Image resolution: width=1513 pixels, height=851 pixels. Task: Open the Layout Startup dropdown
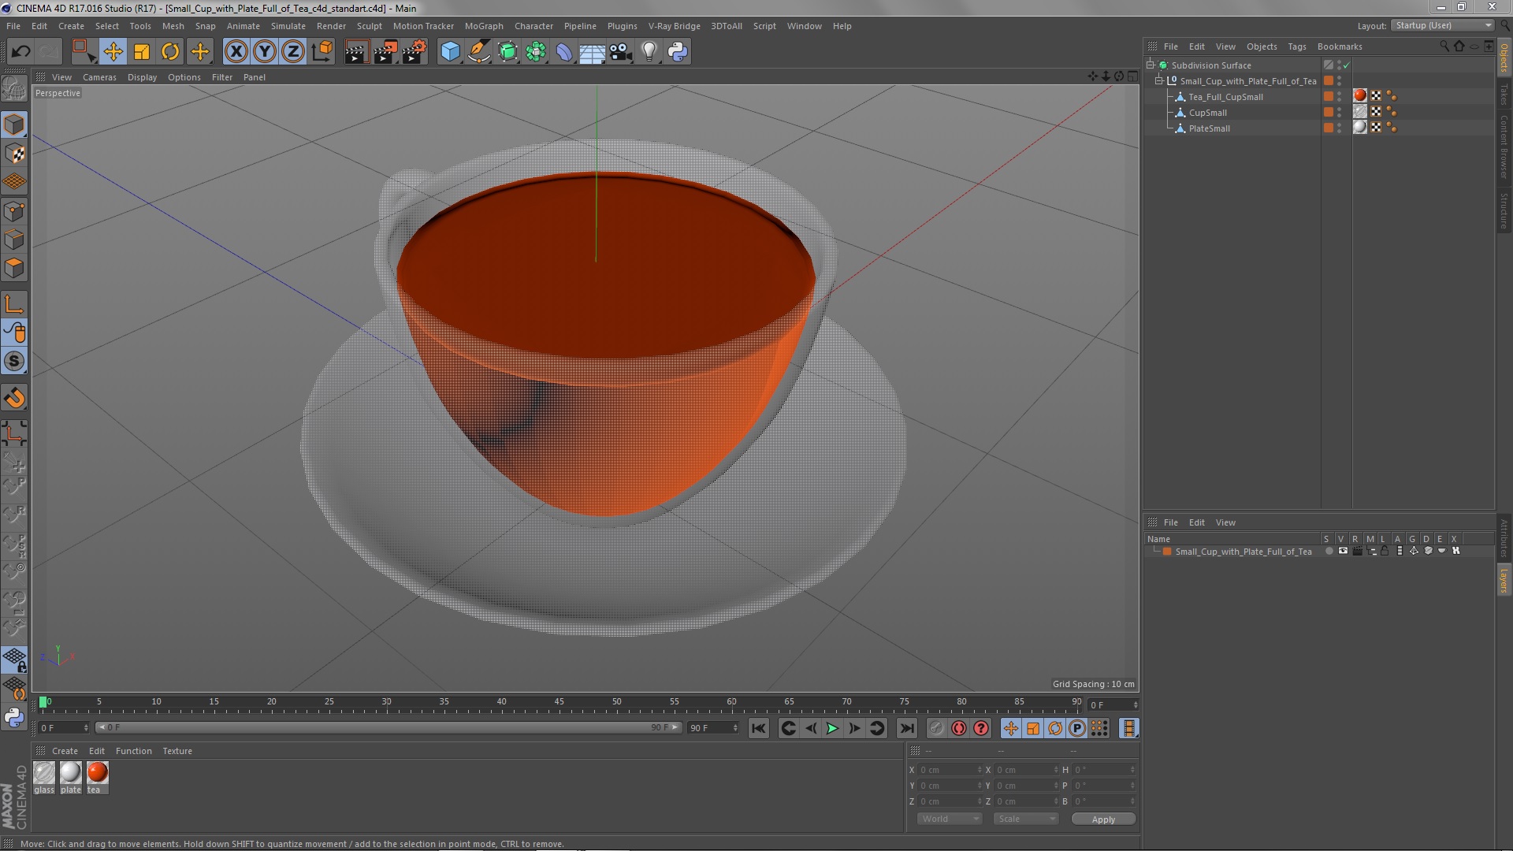1443,25
